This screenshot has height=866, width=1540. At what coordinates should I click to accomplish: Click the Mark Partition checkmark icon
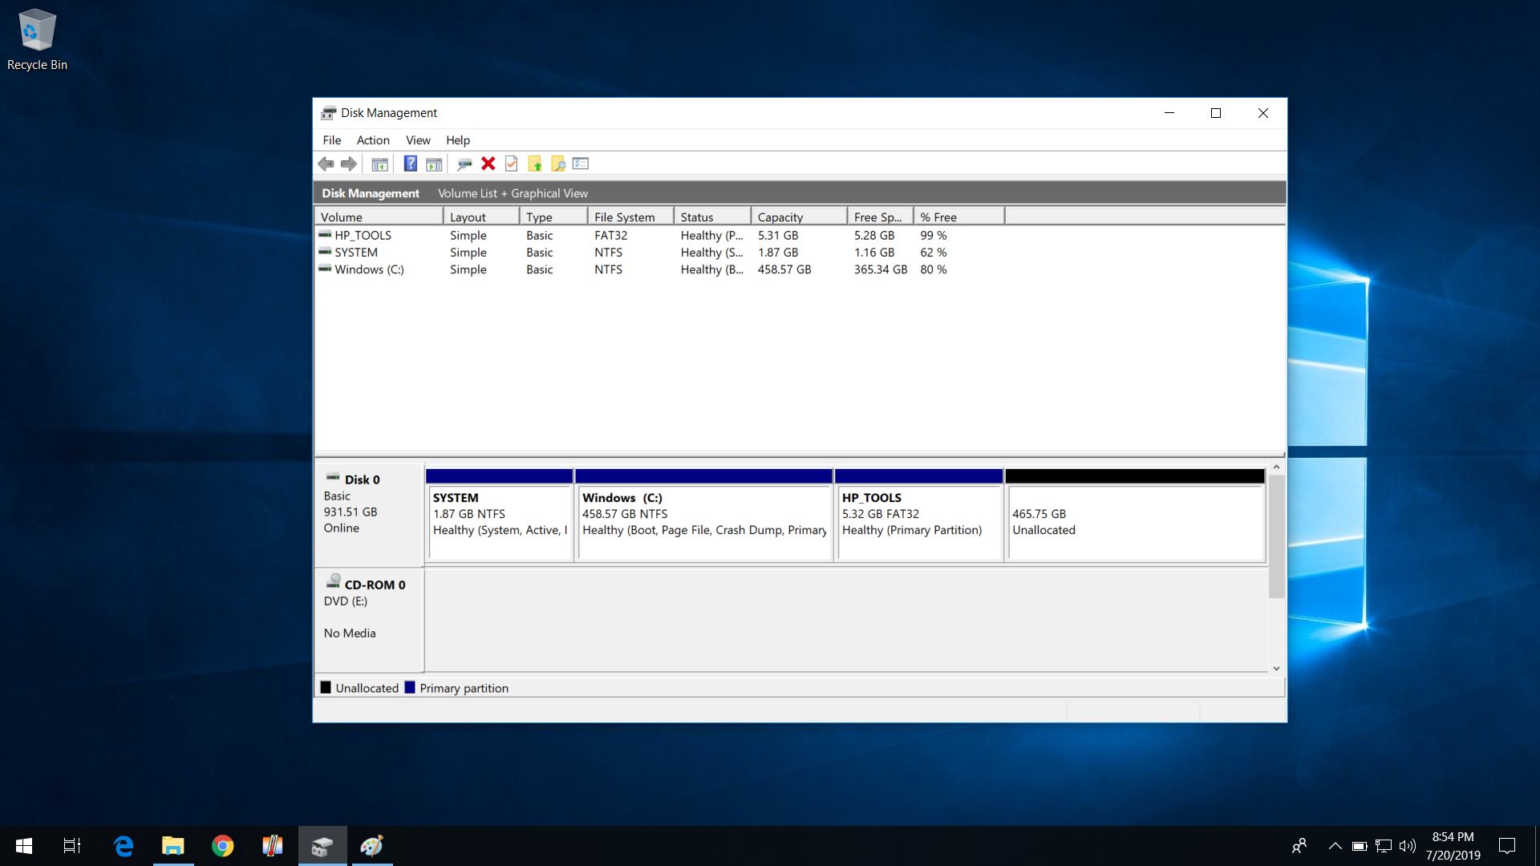[512, 164]
